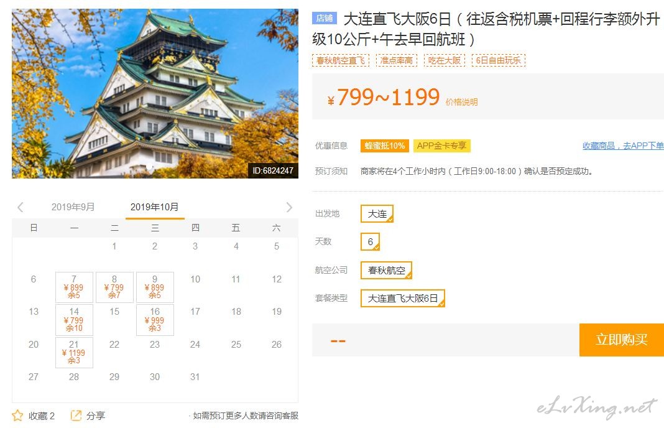Click the 蜂蜜抵10% discount tag
664x428 pixels.
384,146
